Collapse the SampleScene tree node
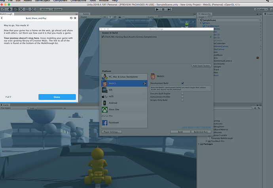The image size is (273, 188). point(198,20)
